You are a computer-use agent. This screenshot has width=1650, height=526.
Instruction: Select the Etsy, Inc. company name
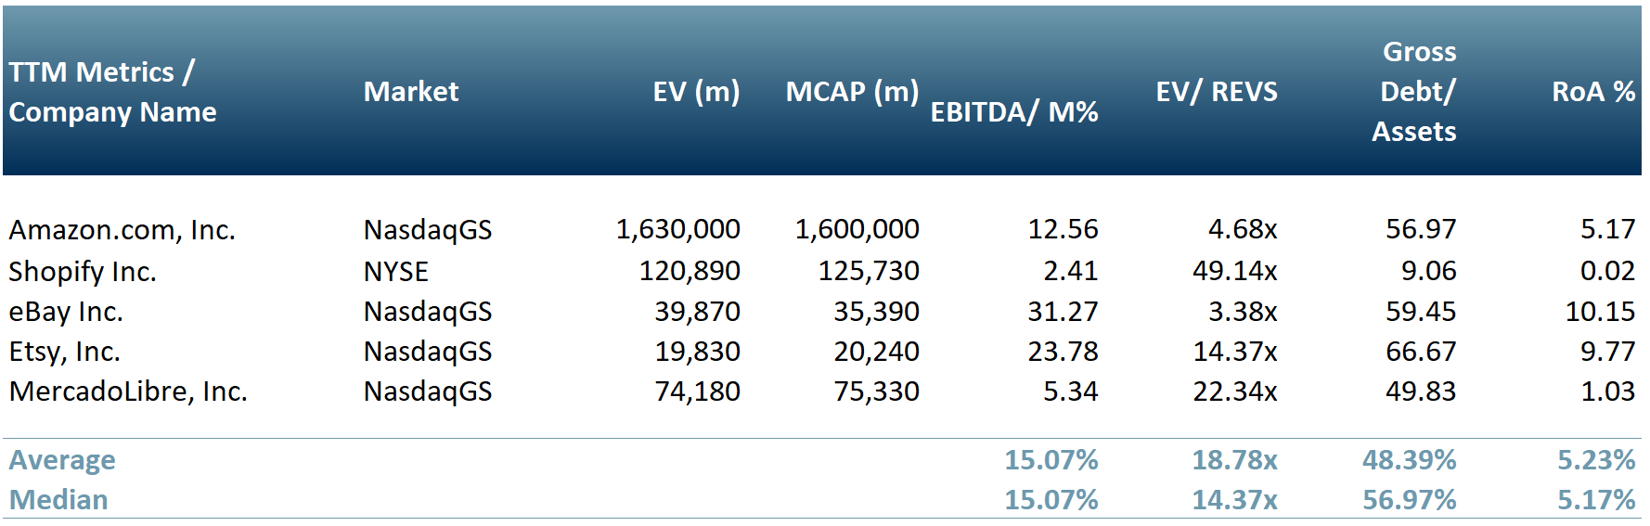pyautogui.click(x=65, y=352)
